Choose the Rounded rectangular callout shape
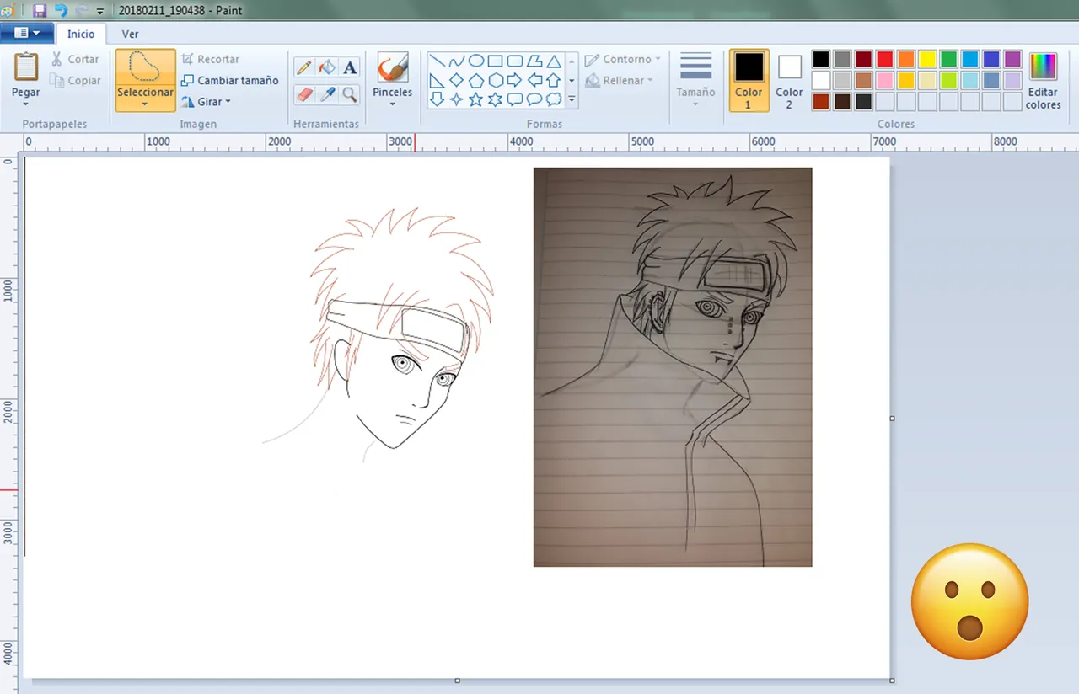Screen dimensions: 1079x694 point(514,99)
